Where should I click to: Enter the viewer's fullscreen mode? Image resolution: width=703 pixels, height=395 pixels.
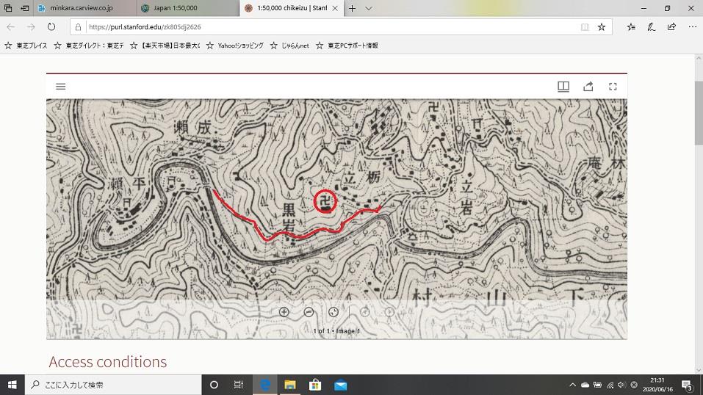(x=613, y=87)
